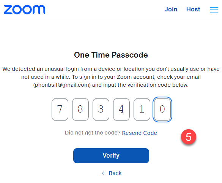Click the word Verify inside blue button

coord(111,156)
